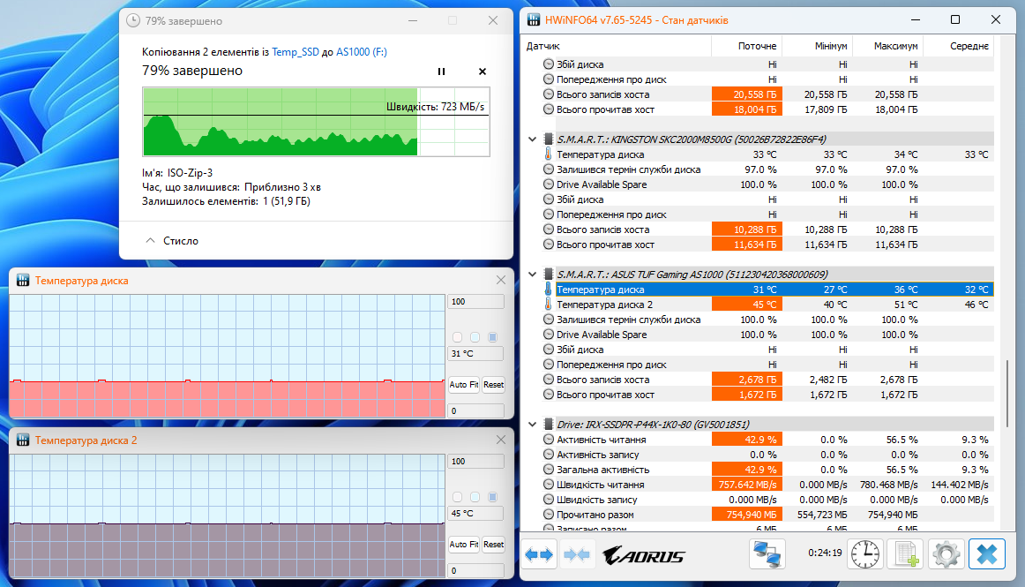This screenshot has height=587, width=1025.
Task: Click Reset in Температура диска 2 graph
Action: [x=494, y=545]
